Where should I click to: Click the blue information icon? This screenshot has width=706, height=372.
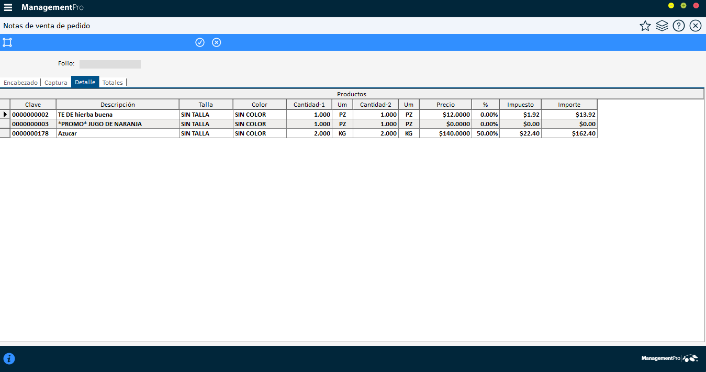[9, 358]
